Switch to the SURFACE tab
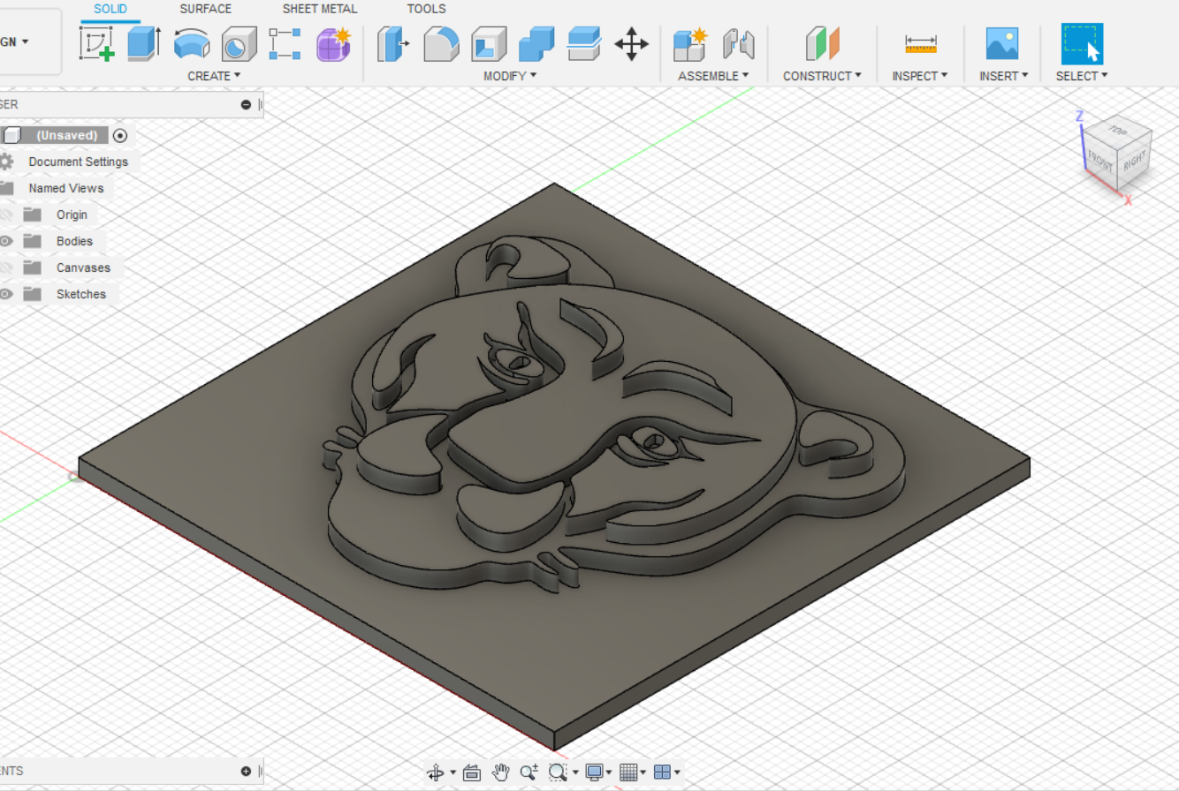Screen dimensions: 1179x791 (206, 9)
